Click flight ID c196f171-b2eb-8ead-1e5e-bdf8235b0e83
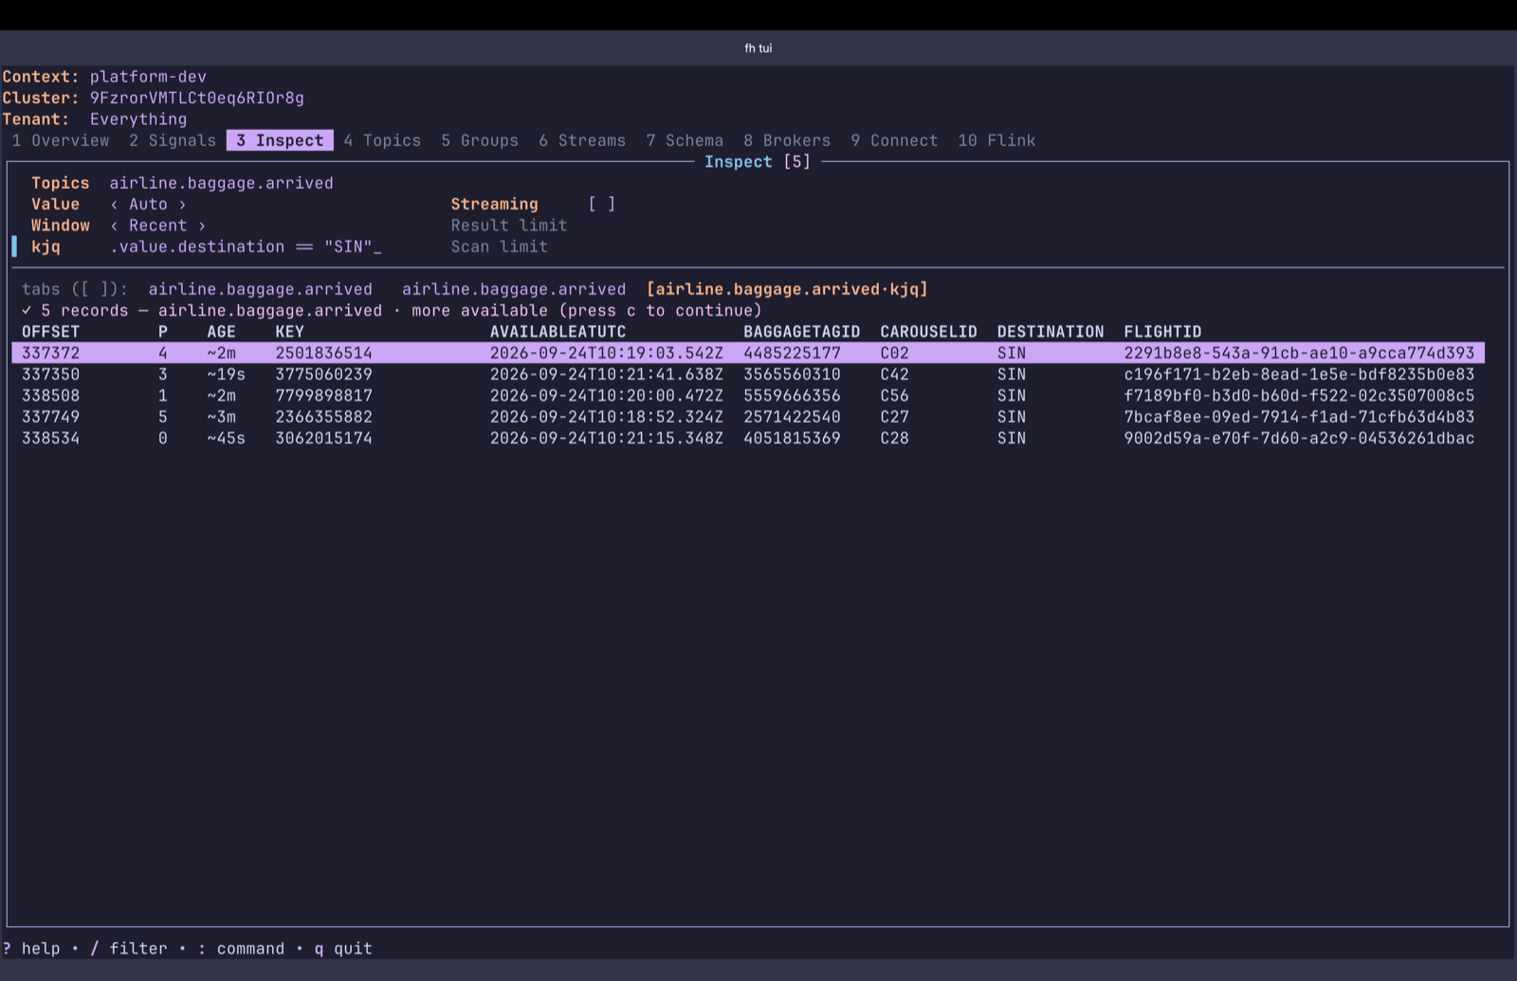1517x981 pixels. pyautogui.click(x=1299, y=374)
